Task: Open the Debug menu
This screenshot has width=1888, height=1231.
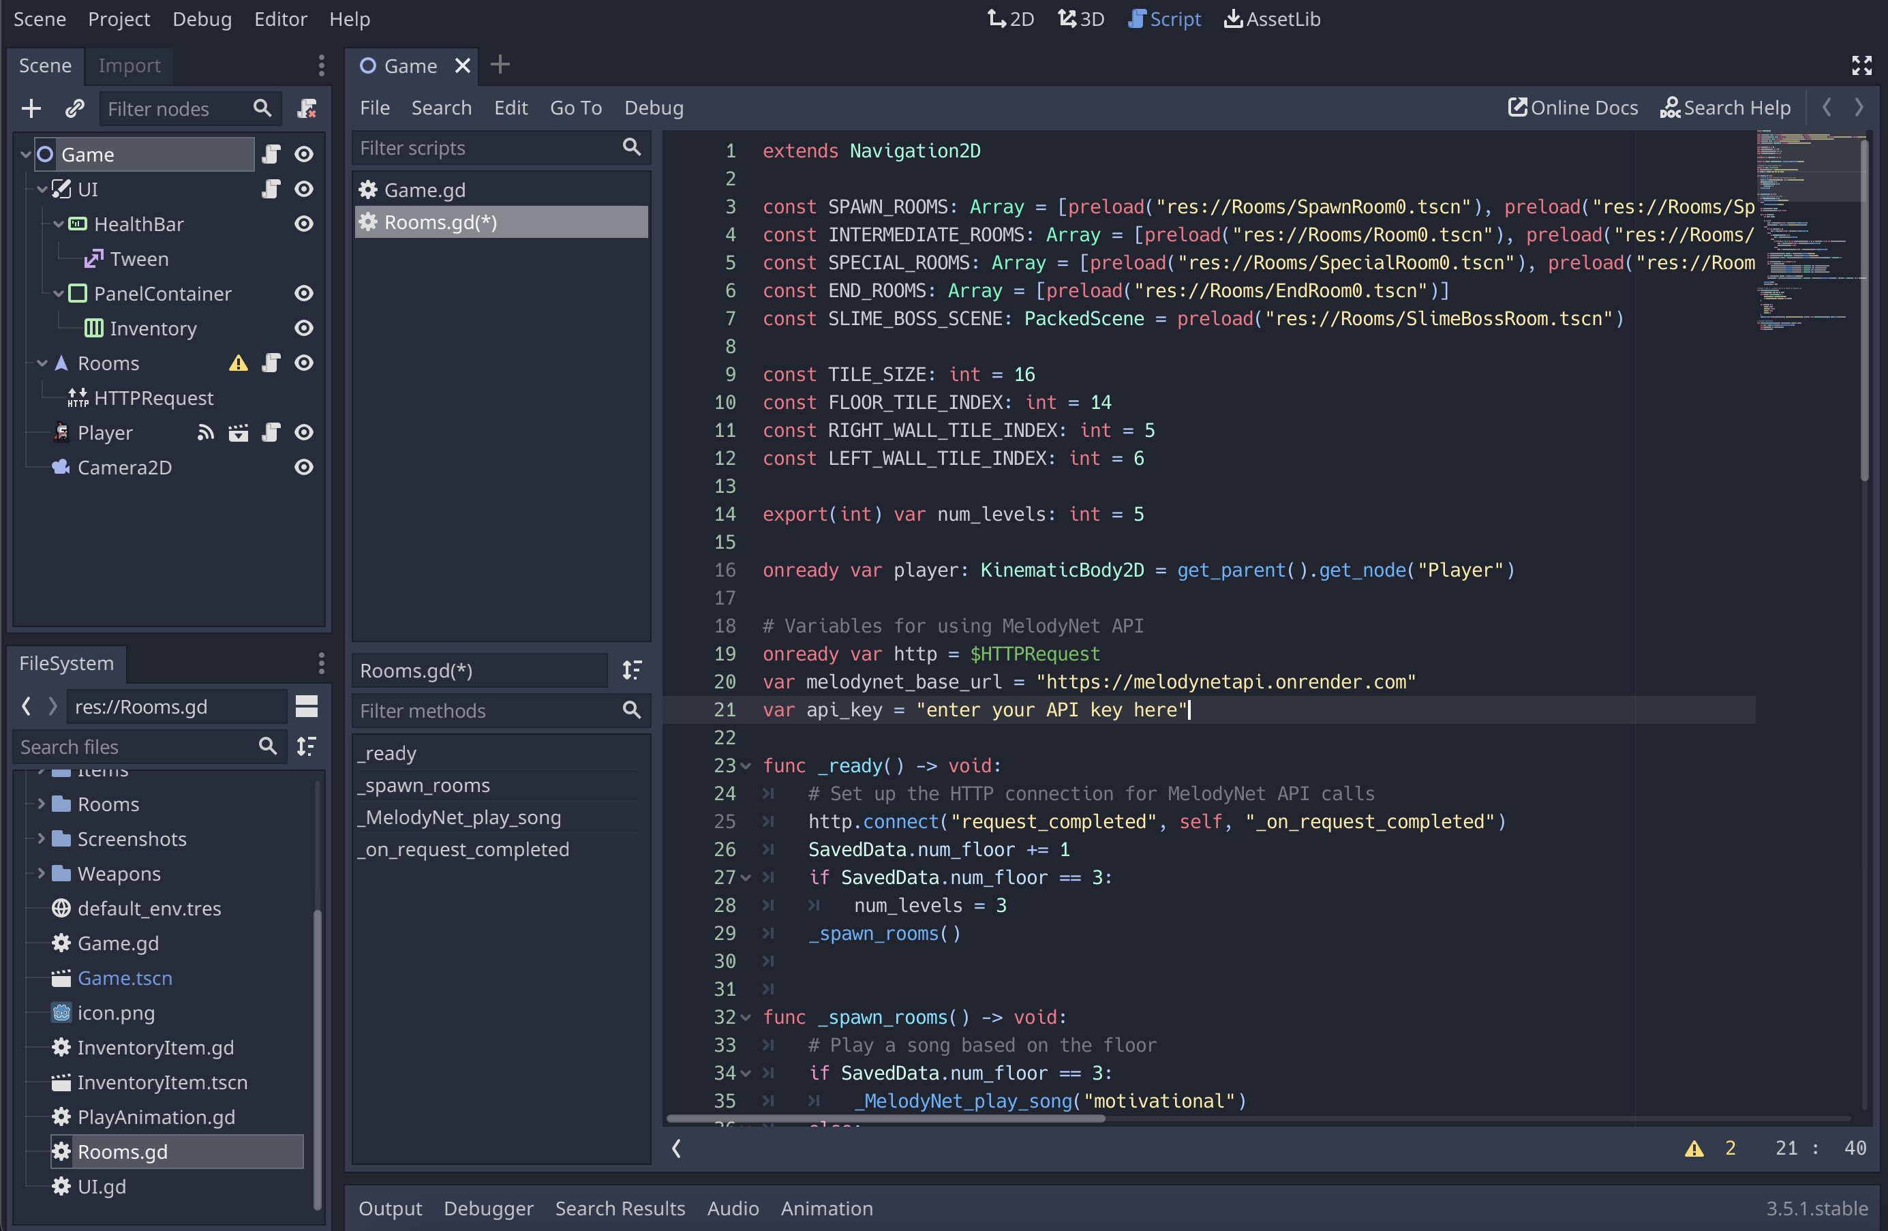Action: pos(202,18)
